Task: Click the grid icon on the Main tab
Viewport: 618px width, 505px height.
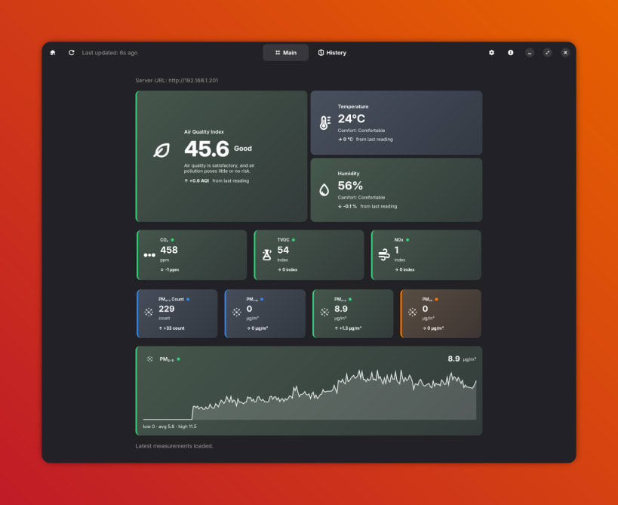Action: [278, 52]
